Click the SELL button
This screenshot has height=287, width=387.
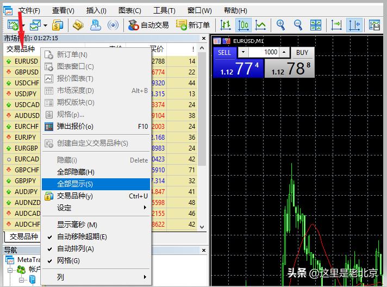[224, 53]
